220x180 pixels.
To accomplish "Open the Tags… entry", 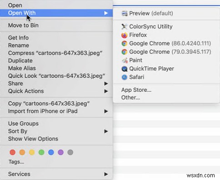I will 16,162.
